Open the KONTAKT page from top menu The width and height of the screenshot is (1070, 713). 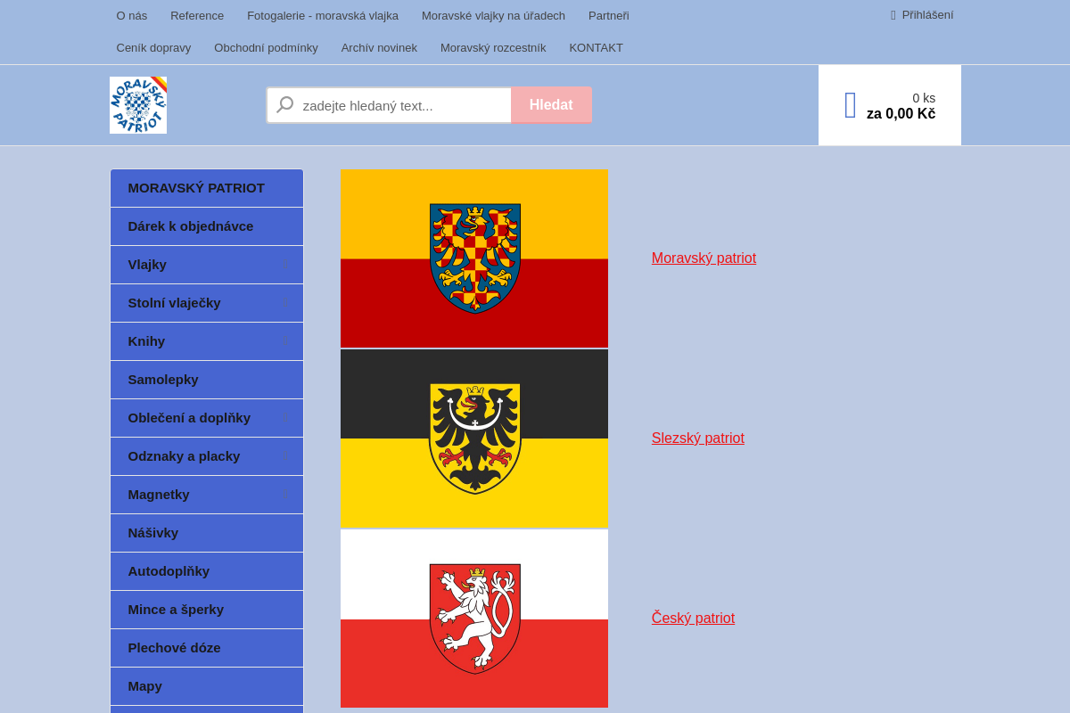pos(596,48)
